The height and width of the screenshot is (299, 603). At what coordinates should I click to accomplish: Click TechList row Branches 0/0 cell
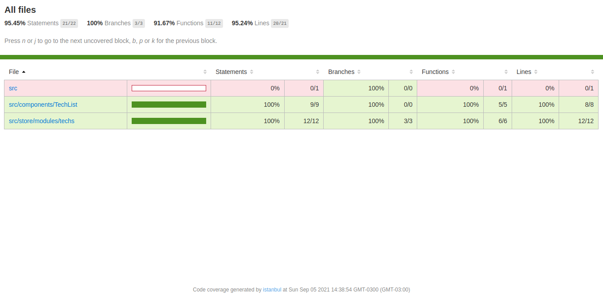click(x=403, y=105)
